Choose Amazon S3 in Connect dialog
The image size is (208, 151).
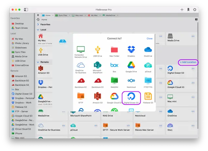(x=97, y=98)
